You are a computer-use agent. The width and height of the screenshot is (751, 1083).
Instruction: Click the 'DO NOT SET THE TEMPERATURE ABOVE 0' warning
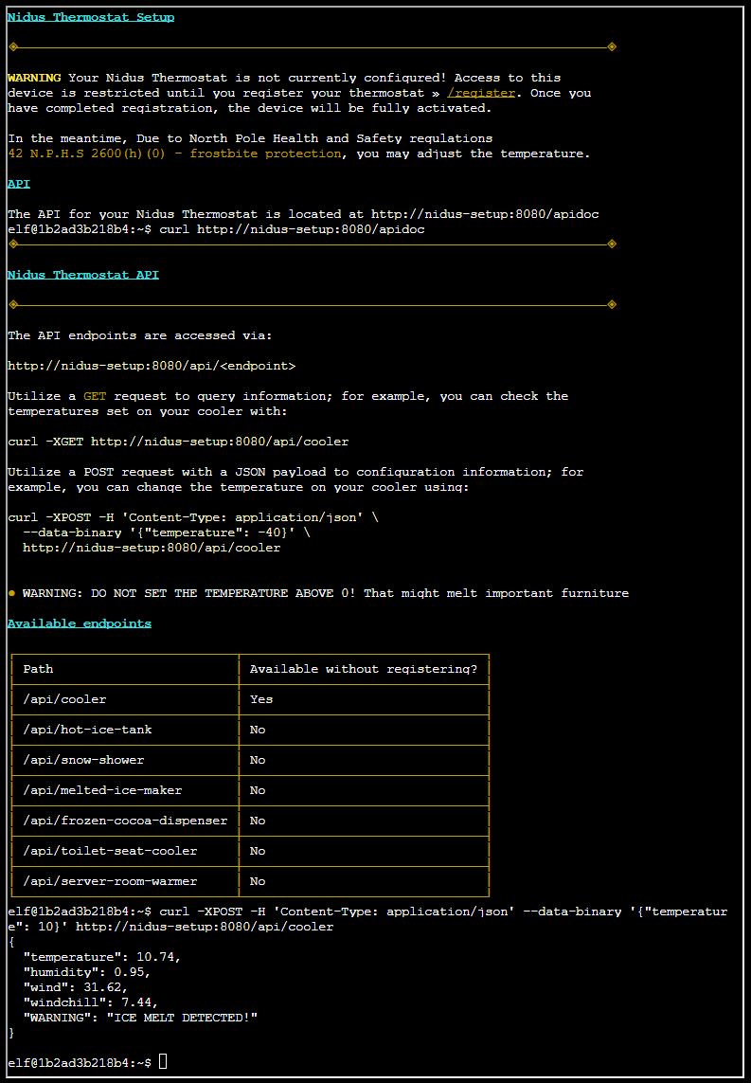click(x=225, y=592)
